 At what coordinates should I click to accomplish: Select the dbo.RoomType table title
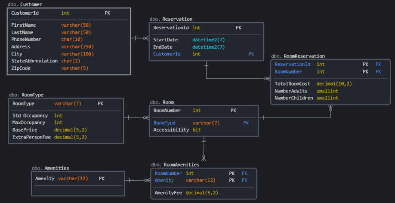pos(26,95)
